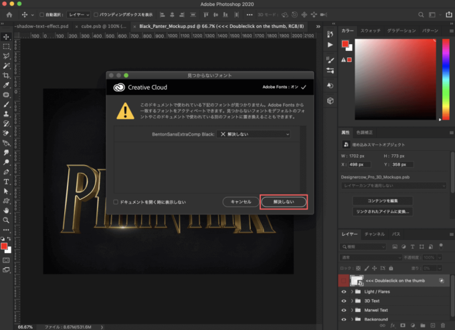455x330 pixels.
Task: Select the Eyedropper tool
Action: (6, 85)
